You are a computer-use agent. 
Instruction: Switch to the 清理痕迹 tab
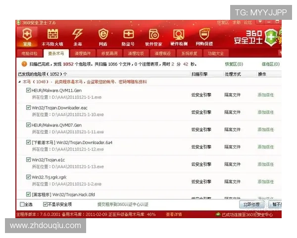pos(162,54)
